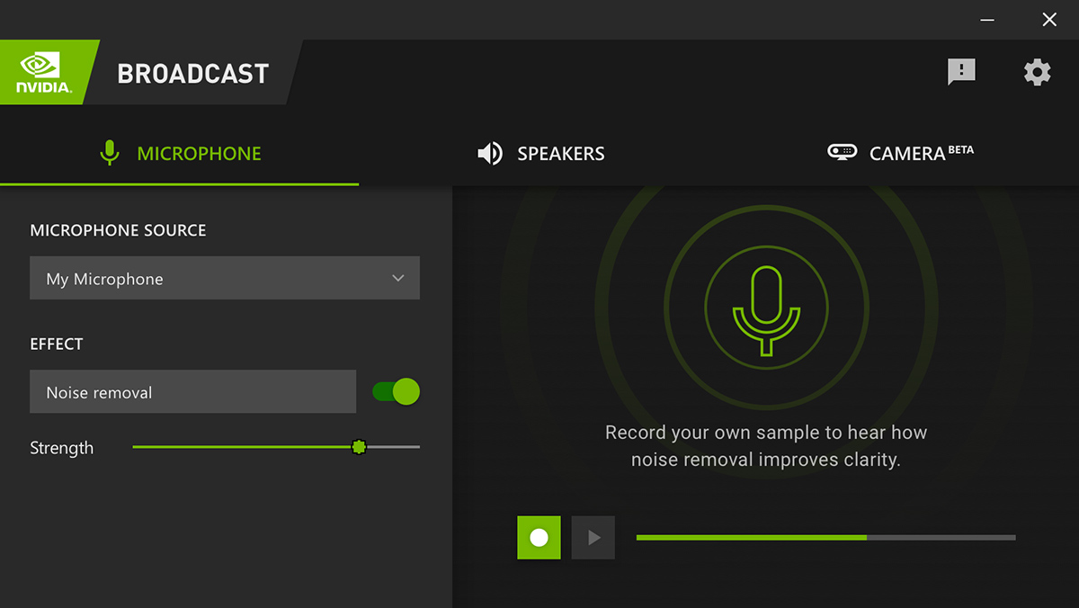Toggle the Noise removal effect switch
Image resolution: width=1079 pixels, height=608 pixels.
click(x=396, y=391)
